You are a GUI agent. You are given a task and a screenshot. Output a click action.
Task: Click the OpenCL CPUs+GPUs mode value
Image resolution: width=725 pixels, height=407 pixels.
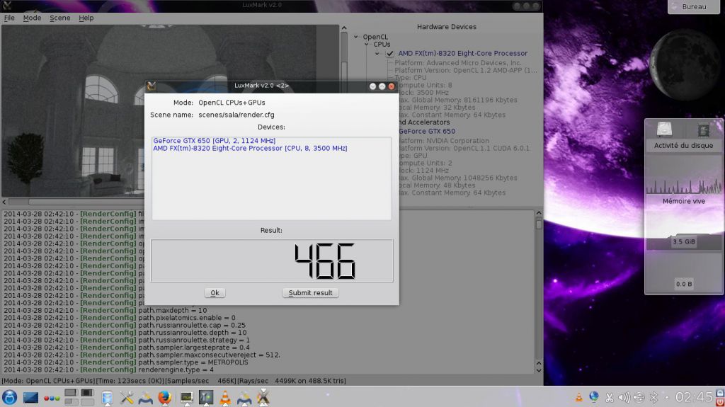coord(232,103)
